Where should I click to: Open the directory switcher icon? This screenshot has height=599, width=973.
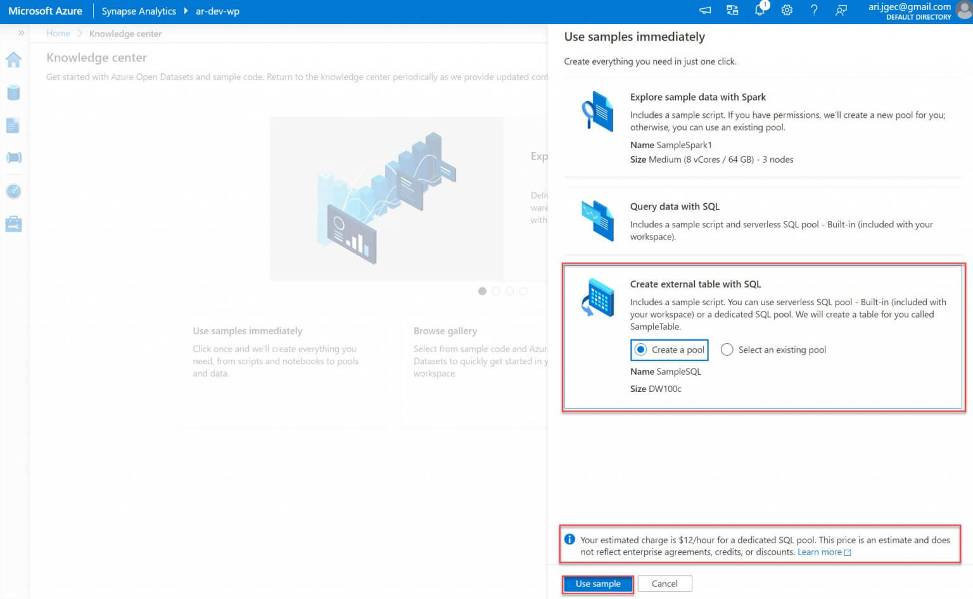pyautogui.click(x=732, y=10)
